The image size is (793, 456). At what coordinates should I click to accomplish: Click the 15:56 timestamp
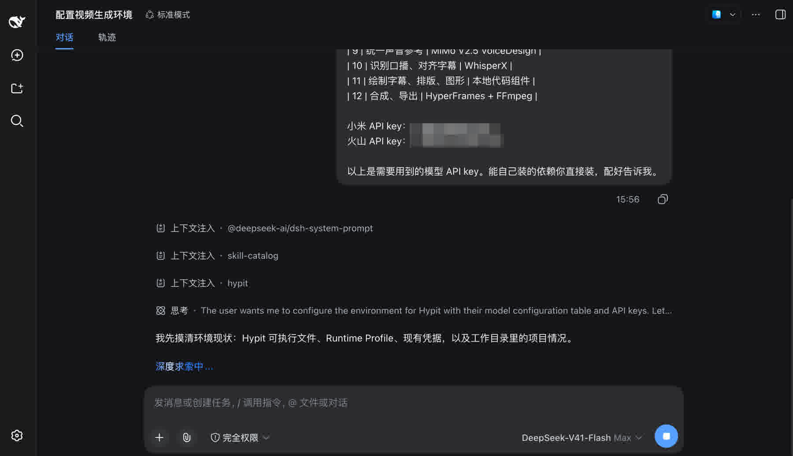tap(627, 199)
